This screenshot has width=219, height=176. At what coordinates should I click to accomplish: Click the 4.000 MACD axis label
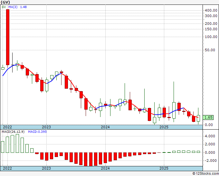point(210,136)
